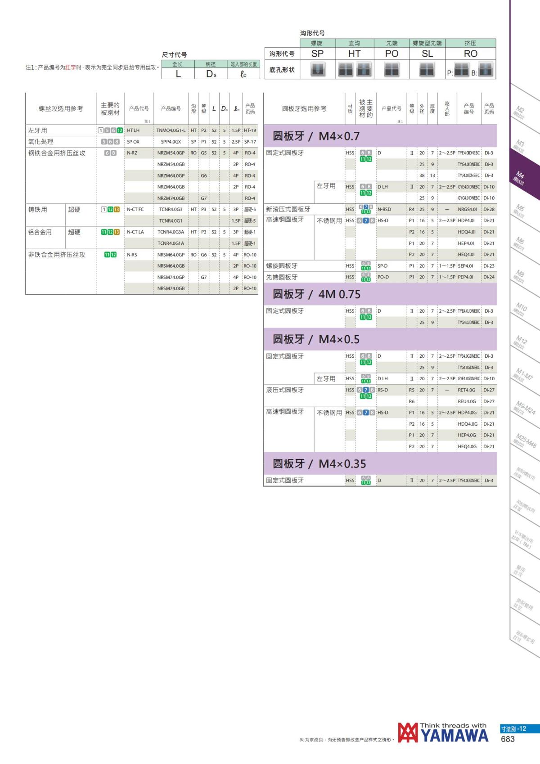Click material badges 11 12 13 in 铝合金用 row
Viewport: 540px width, 764px height.
(110, 232)
